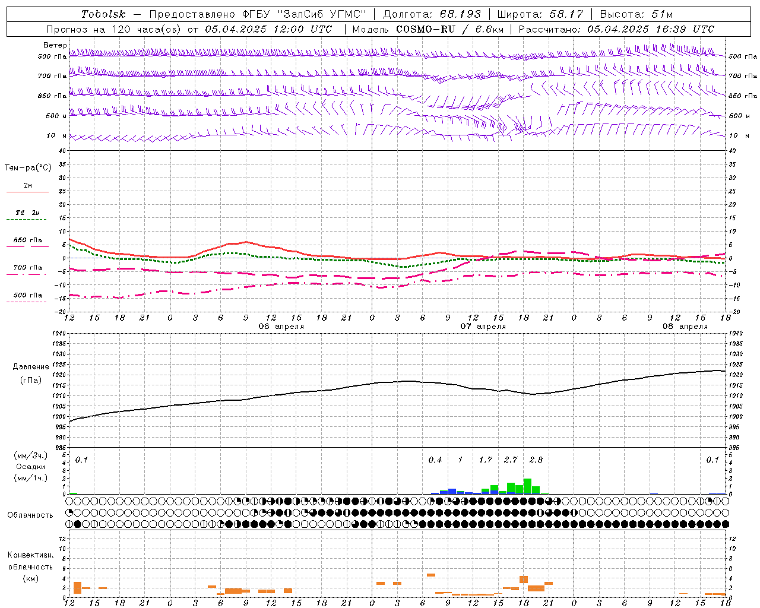Click the Давление pressure panel label
The image size is (760, 608).
coord(31,367)
